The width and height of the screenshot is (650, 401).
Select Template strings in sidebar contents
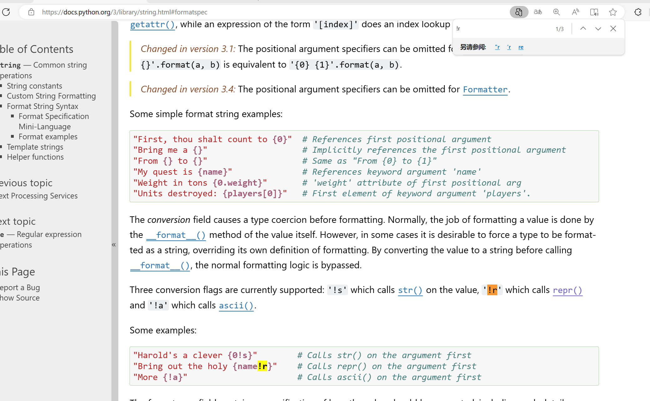pos(35,147)
